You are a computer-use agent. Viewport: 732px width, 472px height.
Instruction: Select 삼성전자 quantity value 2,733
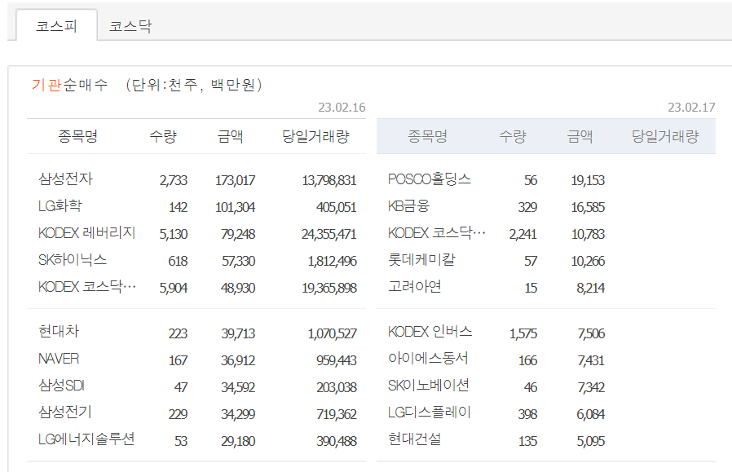click(x=173, y=180)
